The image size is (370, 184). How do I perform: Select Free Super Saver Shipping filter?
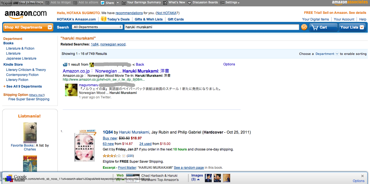tap(29, 99)
